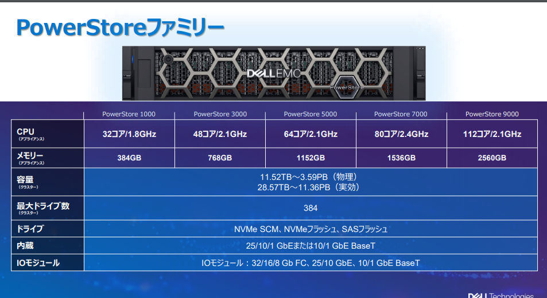Image resolution: width=547 pixels, height=298 pixels.
Task: Select the 1536GB memory cell
Action: 401,158
